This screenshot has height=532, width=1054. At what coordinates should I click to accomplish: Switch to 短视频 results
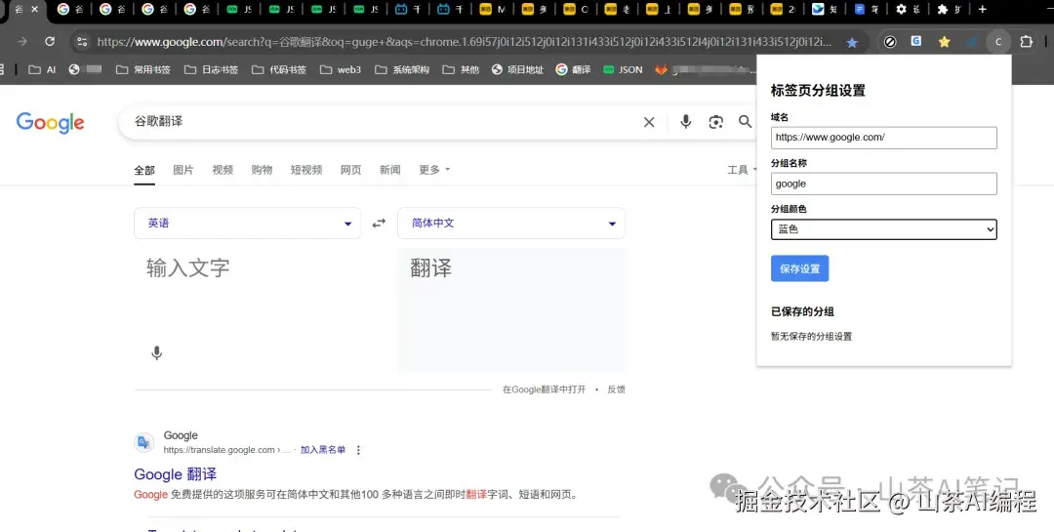pos(305,170)
